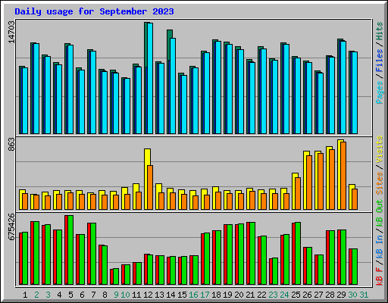This screenshot has width=388, height=303.
Task: Click day label 25 on the x-axis
Action: click(296, 295)
